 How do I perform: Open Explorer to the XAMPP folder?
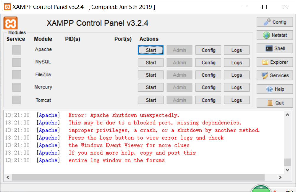pos(275,62)
